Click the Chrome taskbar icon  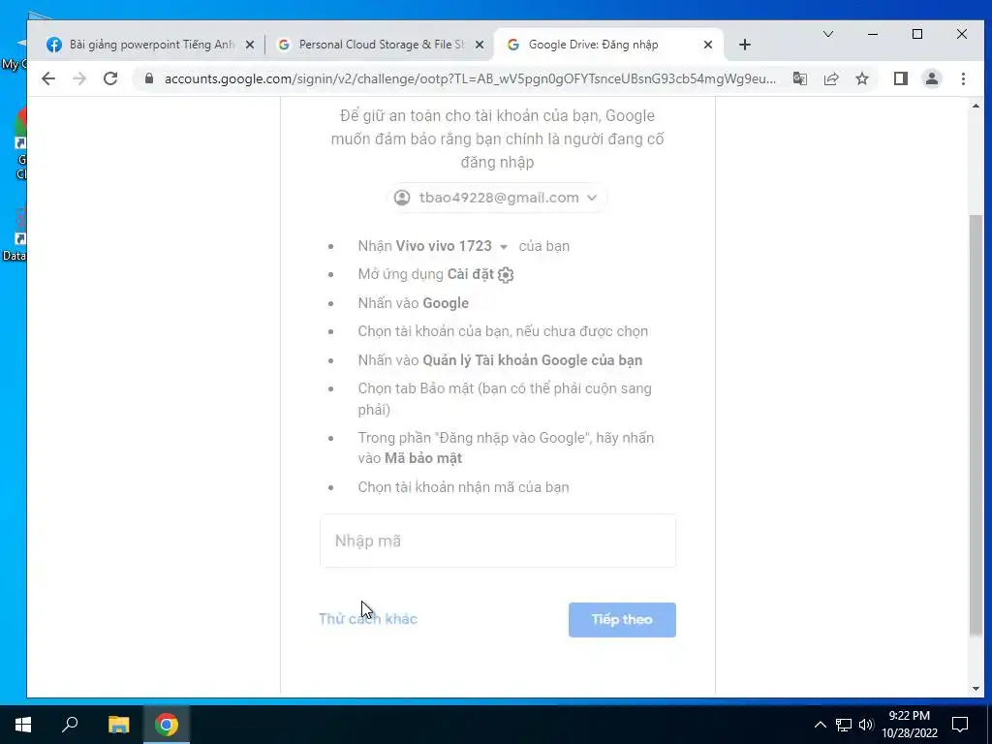point(167,725)
